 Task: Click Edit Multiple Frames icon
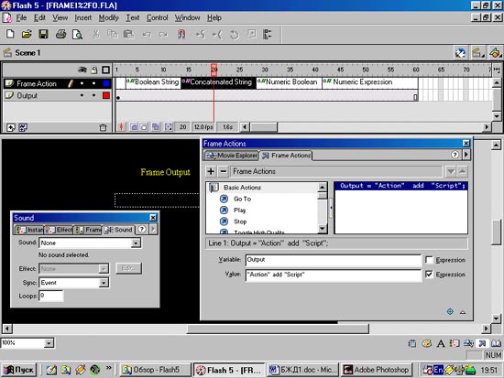pyautogui.click(x=156, y=127)
